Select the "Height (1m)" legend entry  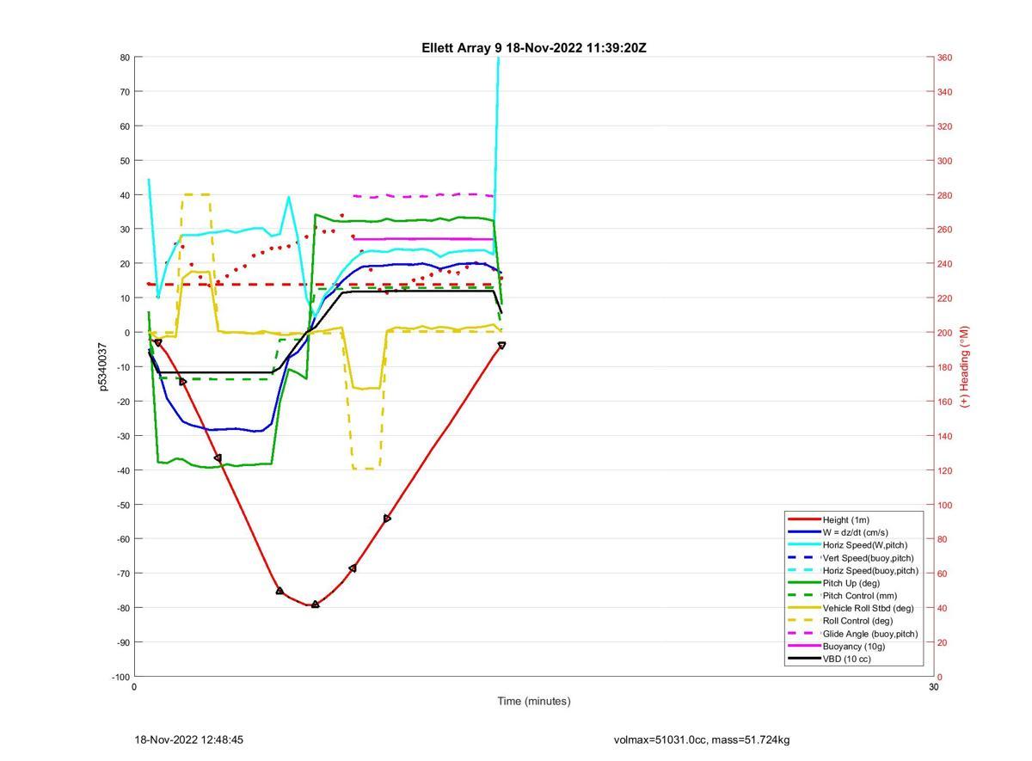(845, 519)
